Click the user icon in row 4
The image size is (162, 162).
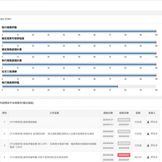click(x=148, y=157)
